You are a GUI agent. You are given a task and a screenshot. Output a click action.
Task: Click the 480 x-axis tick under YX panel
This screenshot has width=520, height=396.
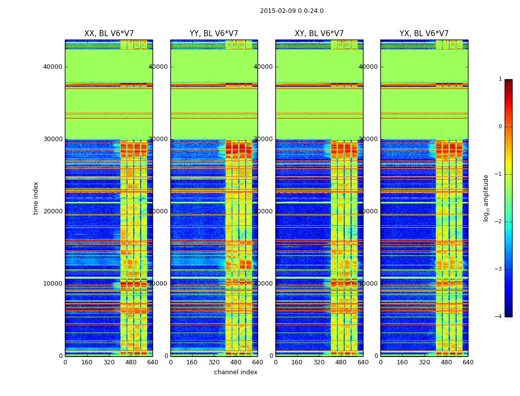click(x=446, y=362)
